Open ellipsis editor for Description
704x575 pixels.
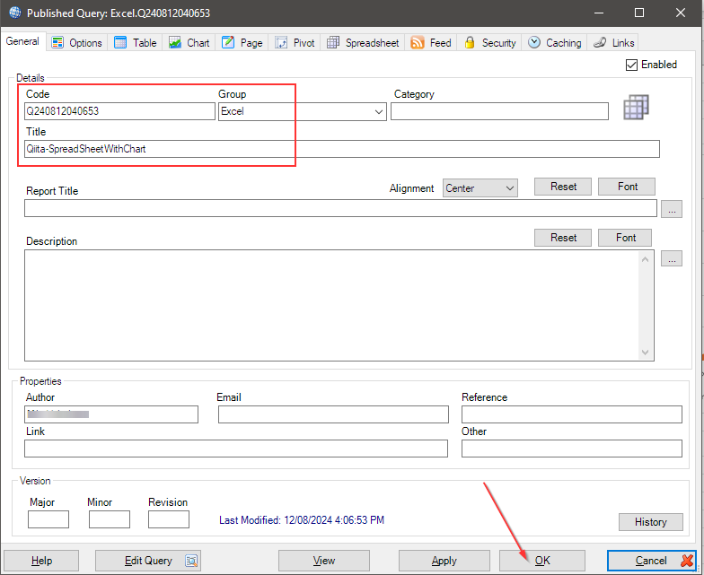pyautogui.click(x=672, y=258)
